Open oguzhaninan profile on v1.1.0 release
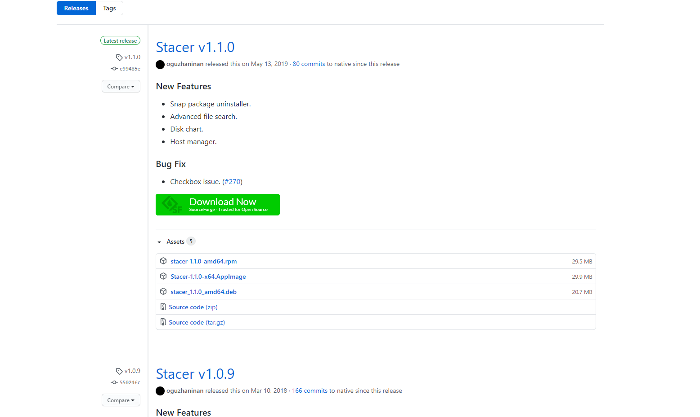The image size is (700, 417). click(185, 64)
